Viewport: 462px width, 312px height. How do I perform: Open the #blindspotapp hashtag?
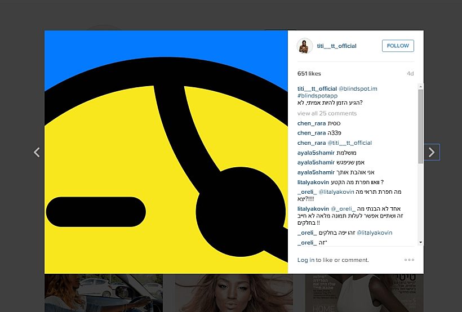(x=317, y=96)
